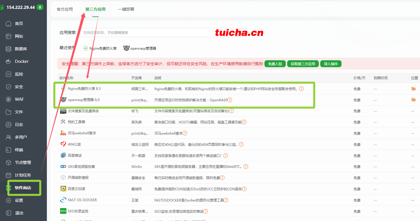The width and height of the screenshot is (420, 221).
Task: Click help icon beside 河马webshell查杀 description
Action: click(x=185, y=133)
